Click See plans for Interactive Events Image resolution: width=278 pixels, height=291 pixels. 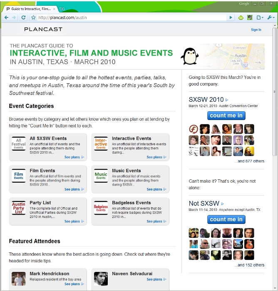[156, 157]
